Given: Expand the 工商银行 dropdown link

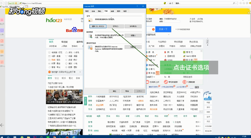Looking at the screenshot, I should pyautogui.click(x=150, y=77).
